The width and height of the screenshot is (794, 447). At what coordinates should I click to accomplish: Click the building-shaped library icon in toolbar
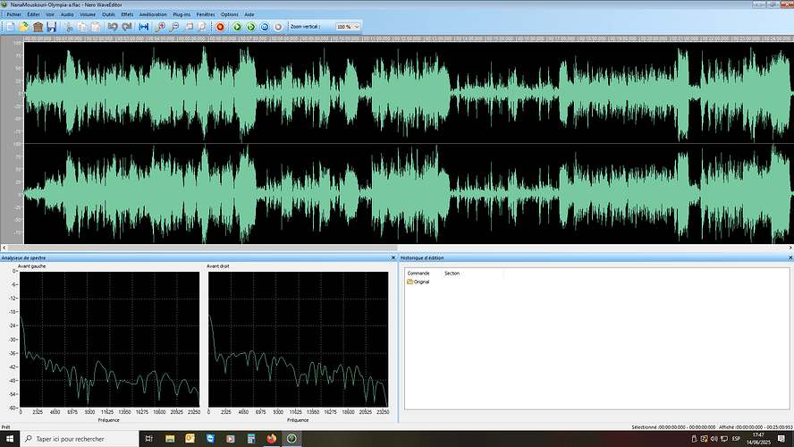38,27
